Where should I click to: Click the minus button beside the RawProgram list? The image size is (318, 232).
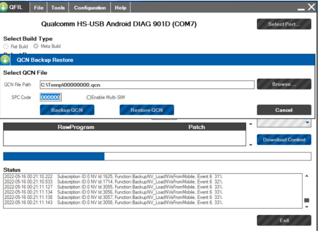tap(251, 145)
